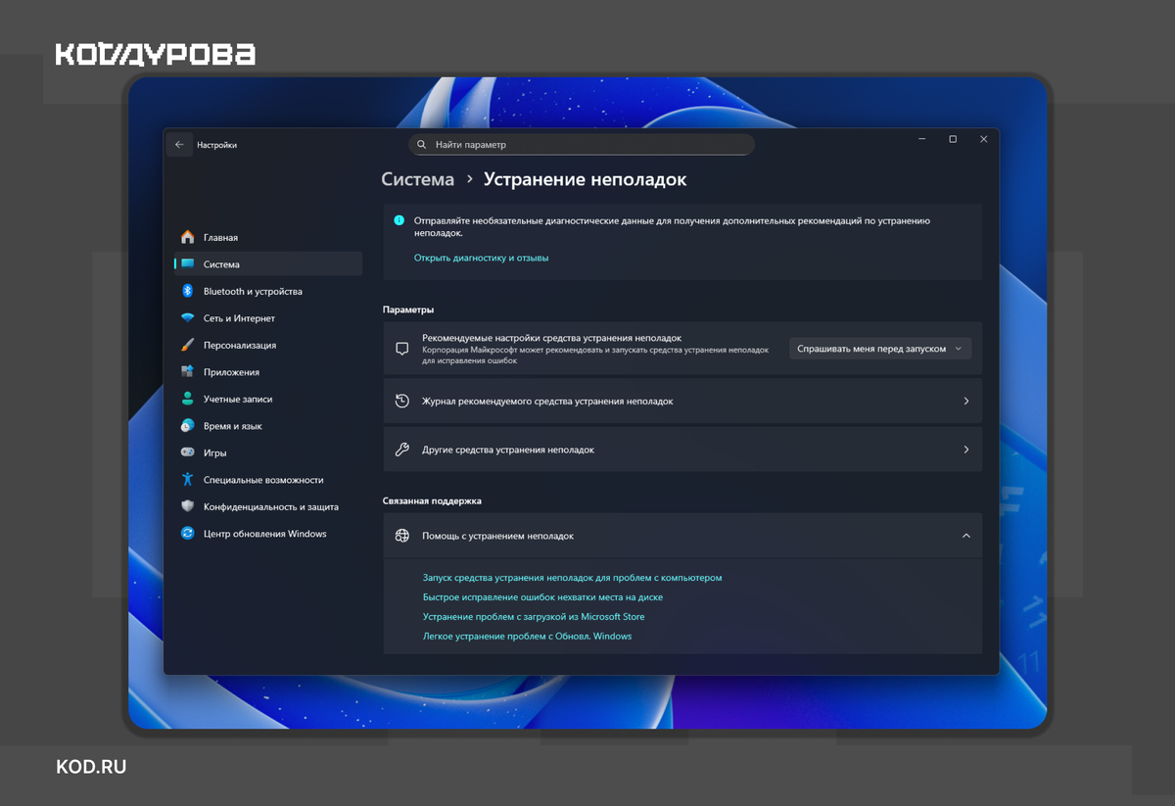Image resolution: width=1175 pixels, height=806 pixels.
Task: Select Система in the sidebar
Action: click(267, 264)
